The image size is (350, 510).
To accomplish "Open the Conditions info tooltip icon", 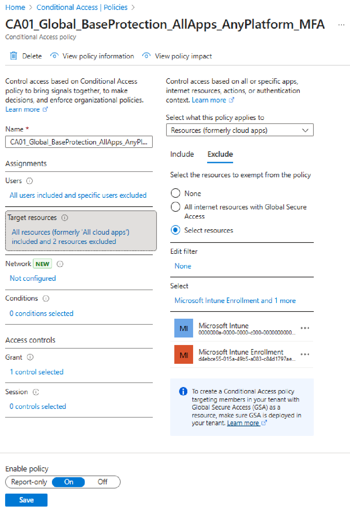I will coord(46,298).
